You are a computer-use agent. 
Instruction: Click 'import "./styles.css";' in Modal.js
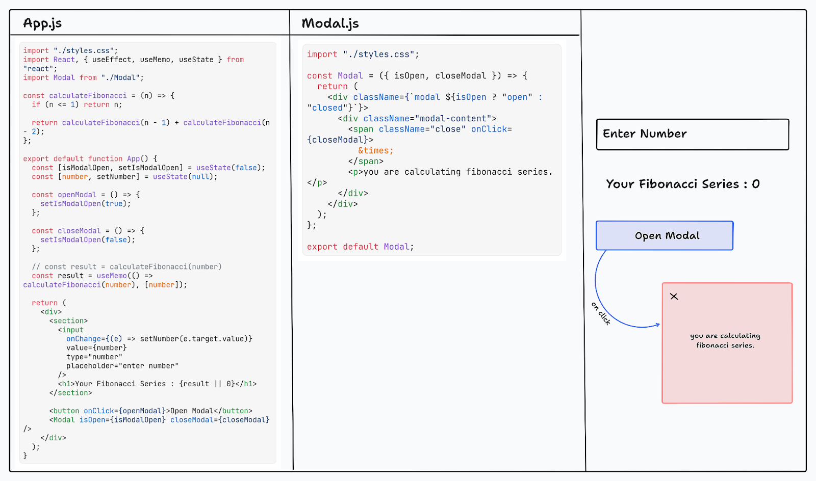click(363, 54)
